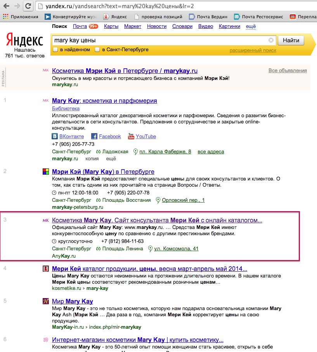Click the favicon of marykay-petersburg.ru result
Screen dimensions: 317x352
tap(45, 172)
